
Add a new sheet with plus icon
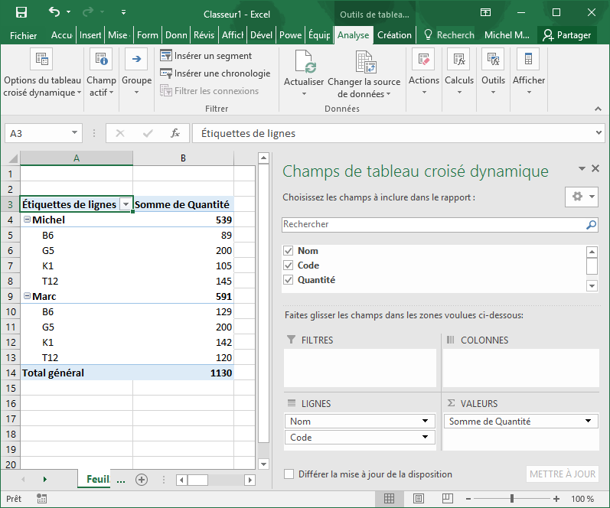pos(141,480)
